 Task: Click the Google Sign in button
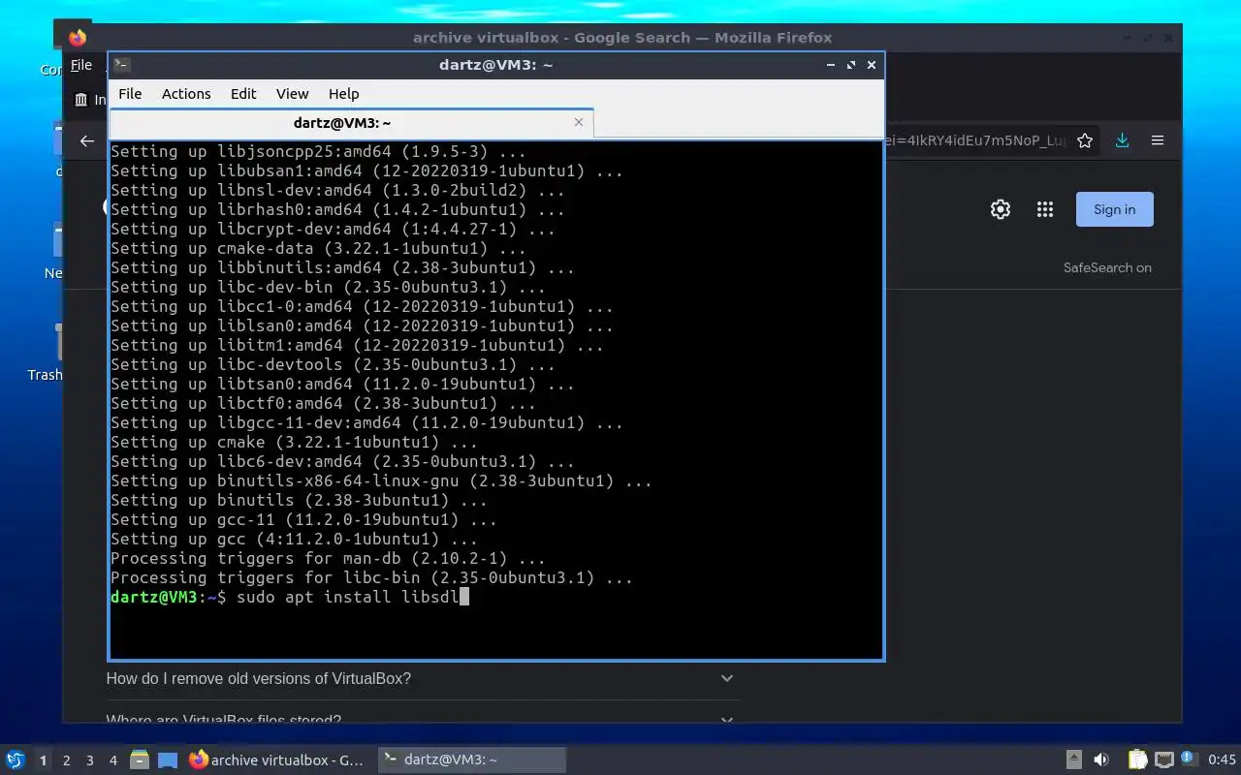click(x=1115, y=209)
